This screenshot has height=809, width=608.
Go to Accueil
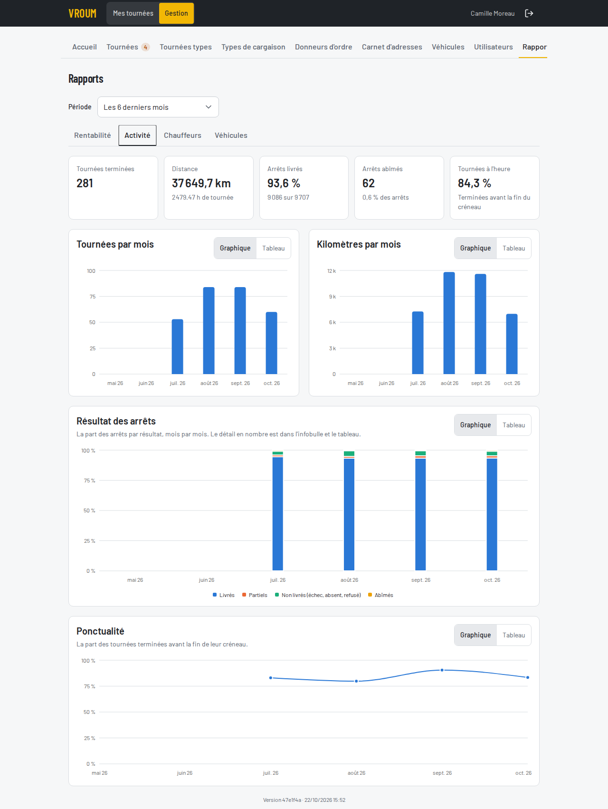point(85,47)
